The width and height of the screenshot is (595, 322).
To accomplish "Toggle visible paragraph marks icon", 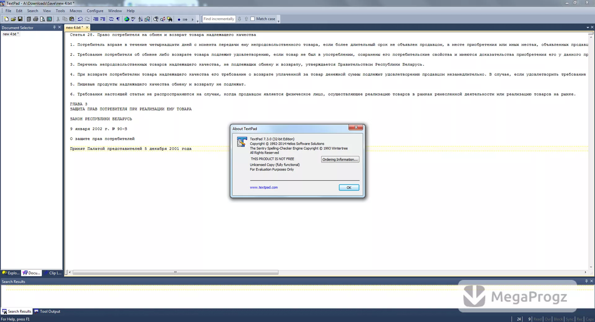I will click(118, 19).
